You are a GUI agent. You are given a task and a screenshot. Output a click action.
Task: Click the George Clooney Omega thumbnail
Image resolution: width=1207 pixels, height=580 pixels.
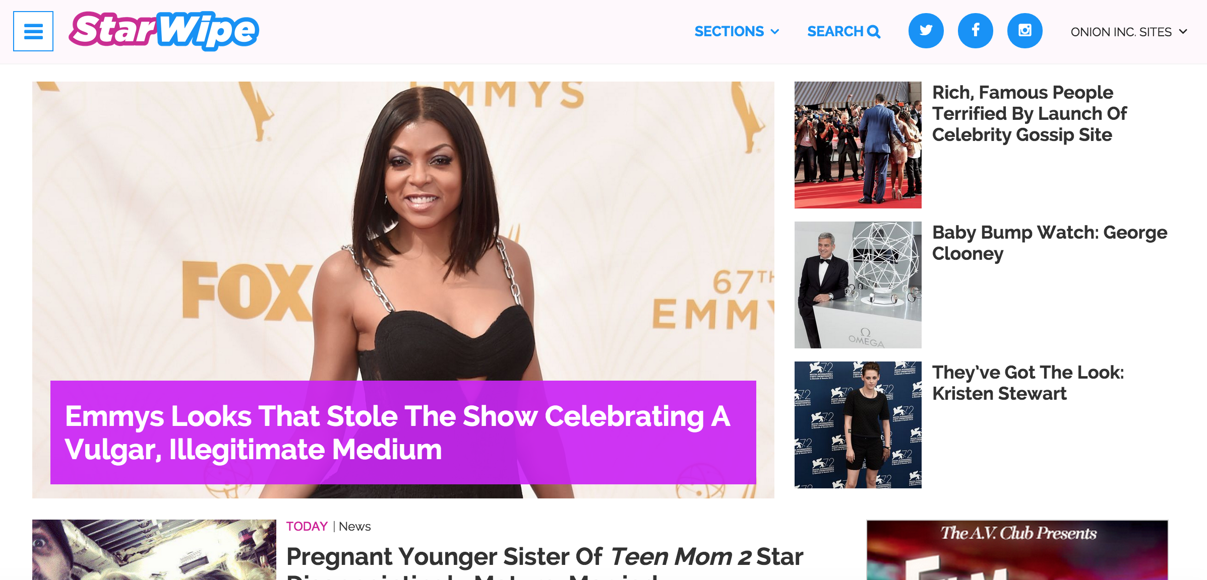tap(858, 285)
